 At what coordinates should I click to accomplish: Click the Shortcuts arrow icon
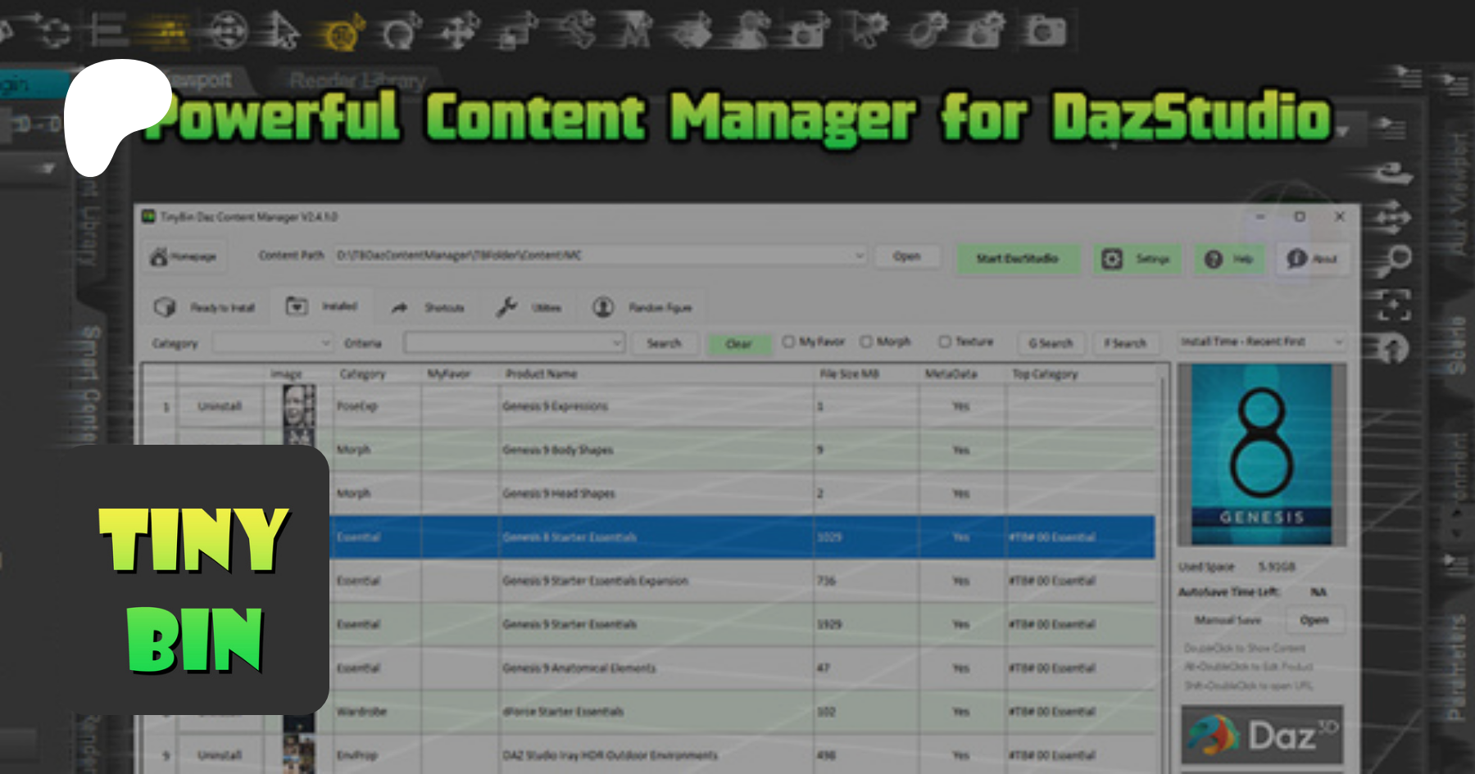click(x=400, y=308)
